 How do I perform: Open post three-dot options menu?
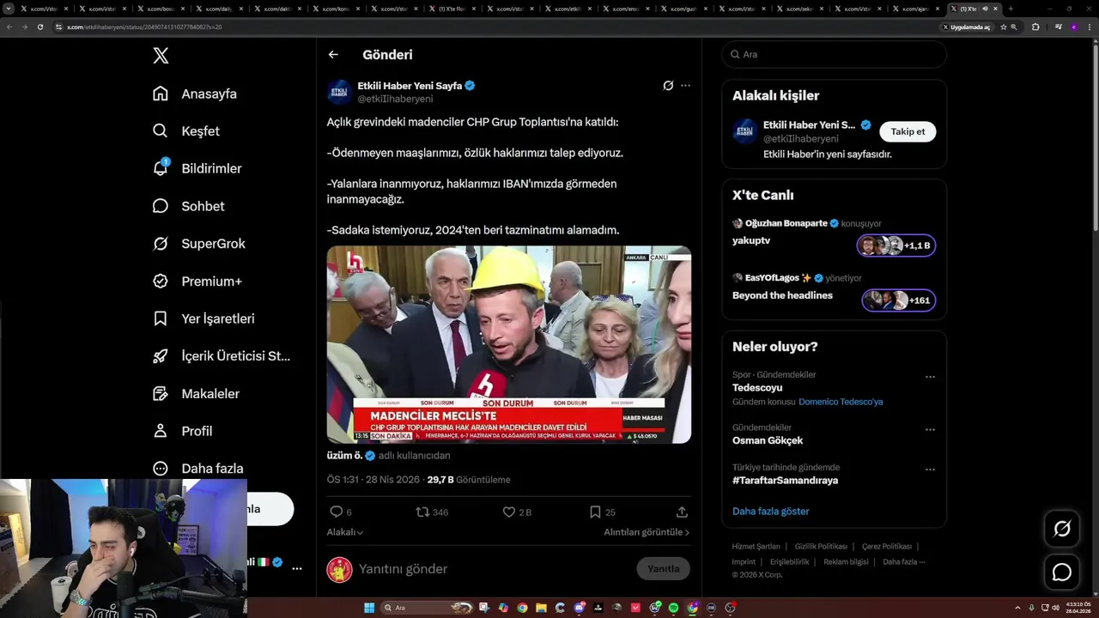(x=685, y=86)
